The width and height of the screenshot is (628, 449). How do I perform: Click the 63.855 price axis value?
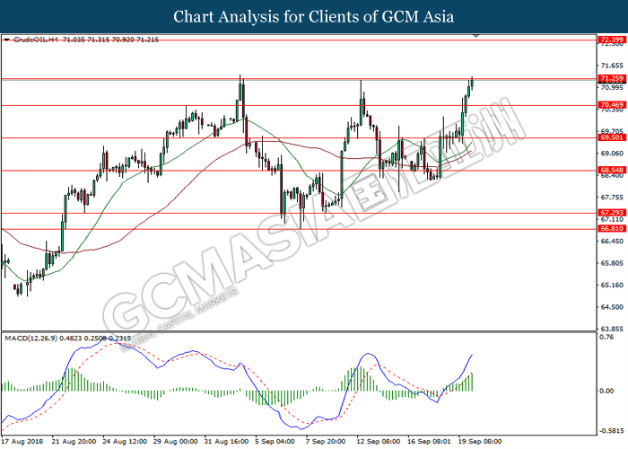[613, 329]
